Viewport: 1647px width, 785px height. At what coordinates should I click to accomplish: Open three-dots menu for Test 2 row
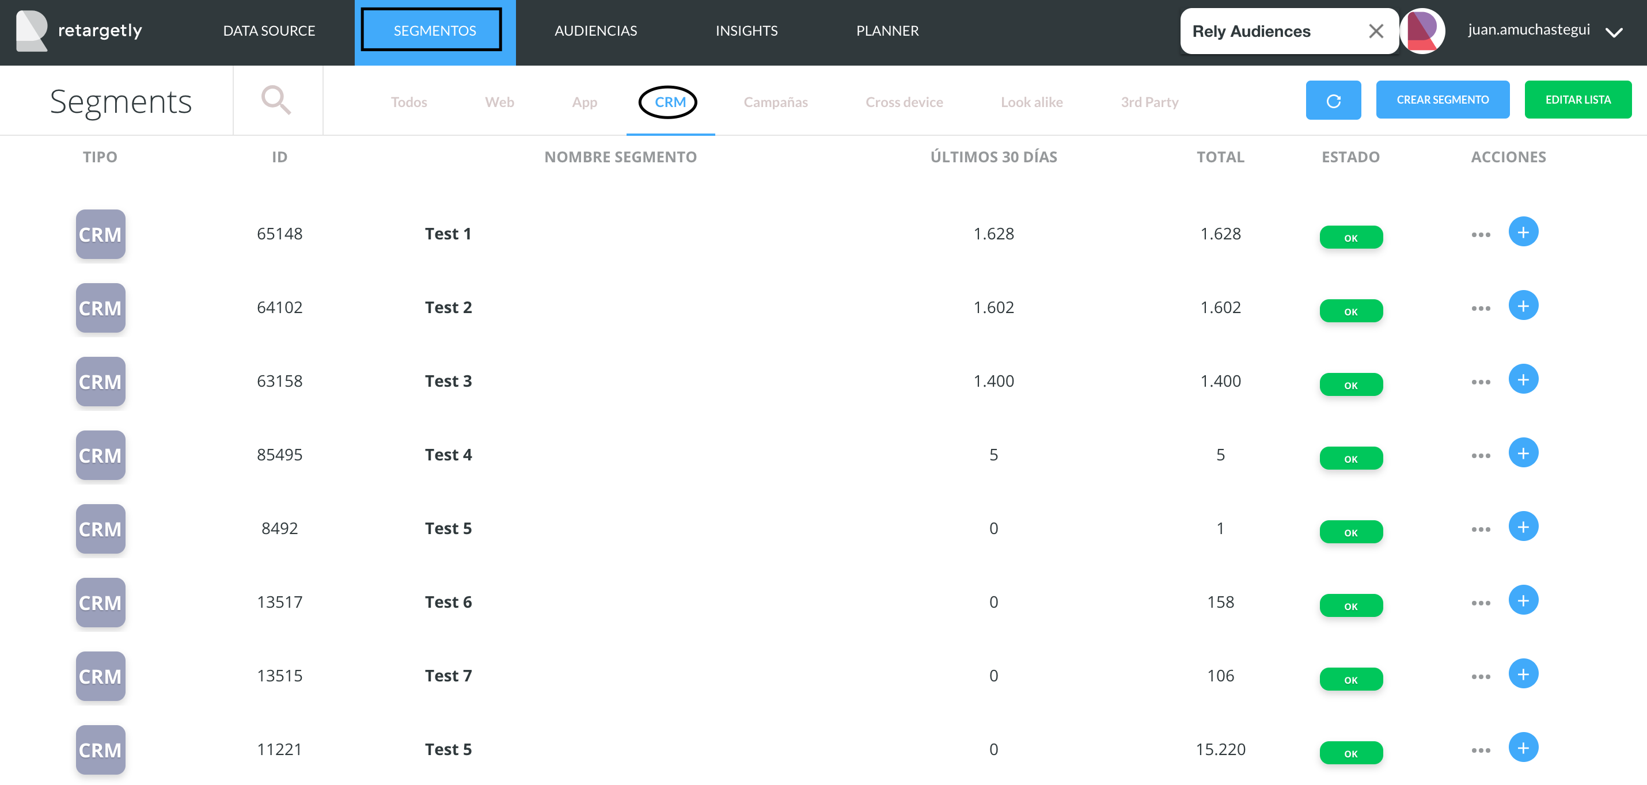(1480, 308)
